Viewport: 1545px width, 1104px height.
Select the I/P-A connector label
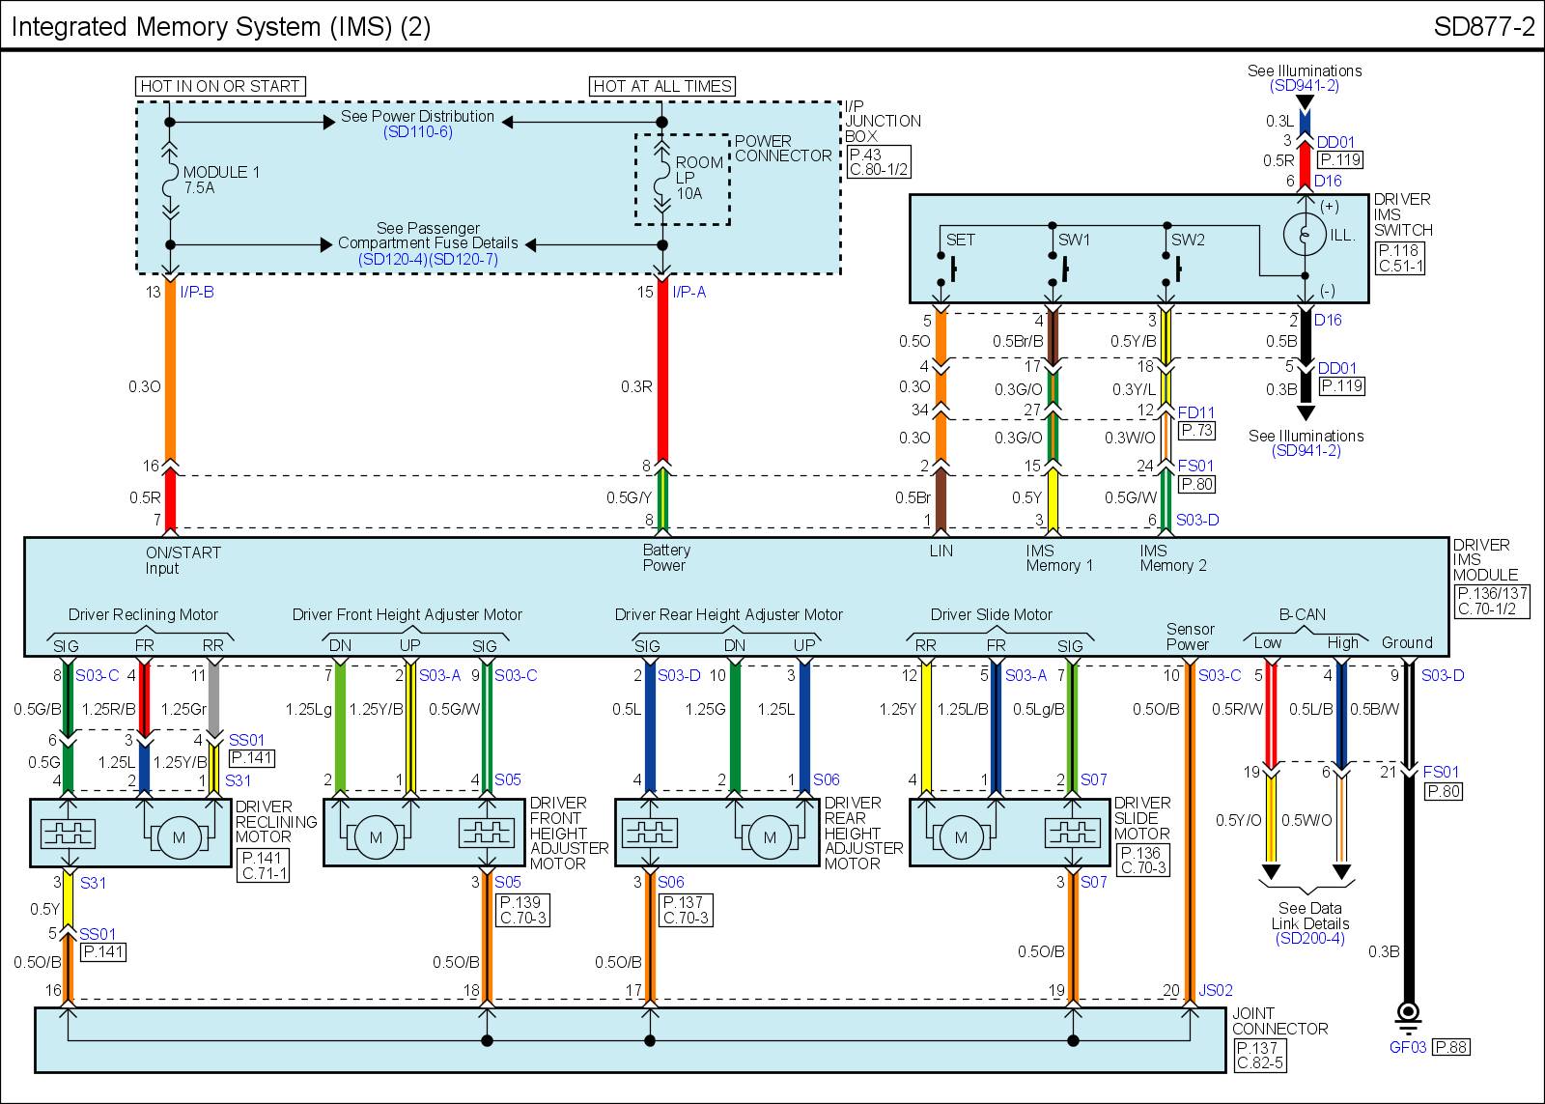pyautogui.click(x=688, y=293)
